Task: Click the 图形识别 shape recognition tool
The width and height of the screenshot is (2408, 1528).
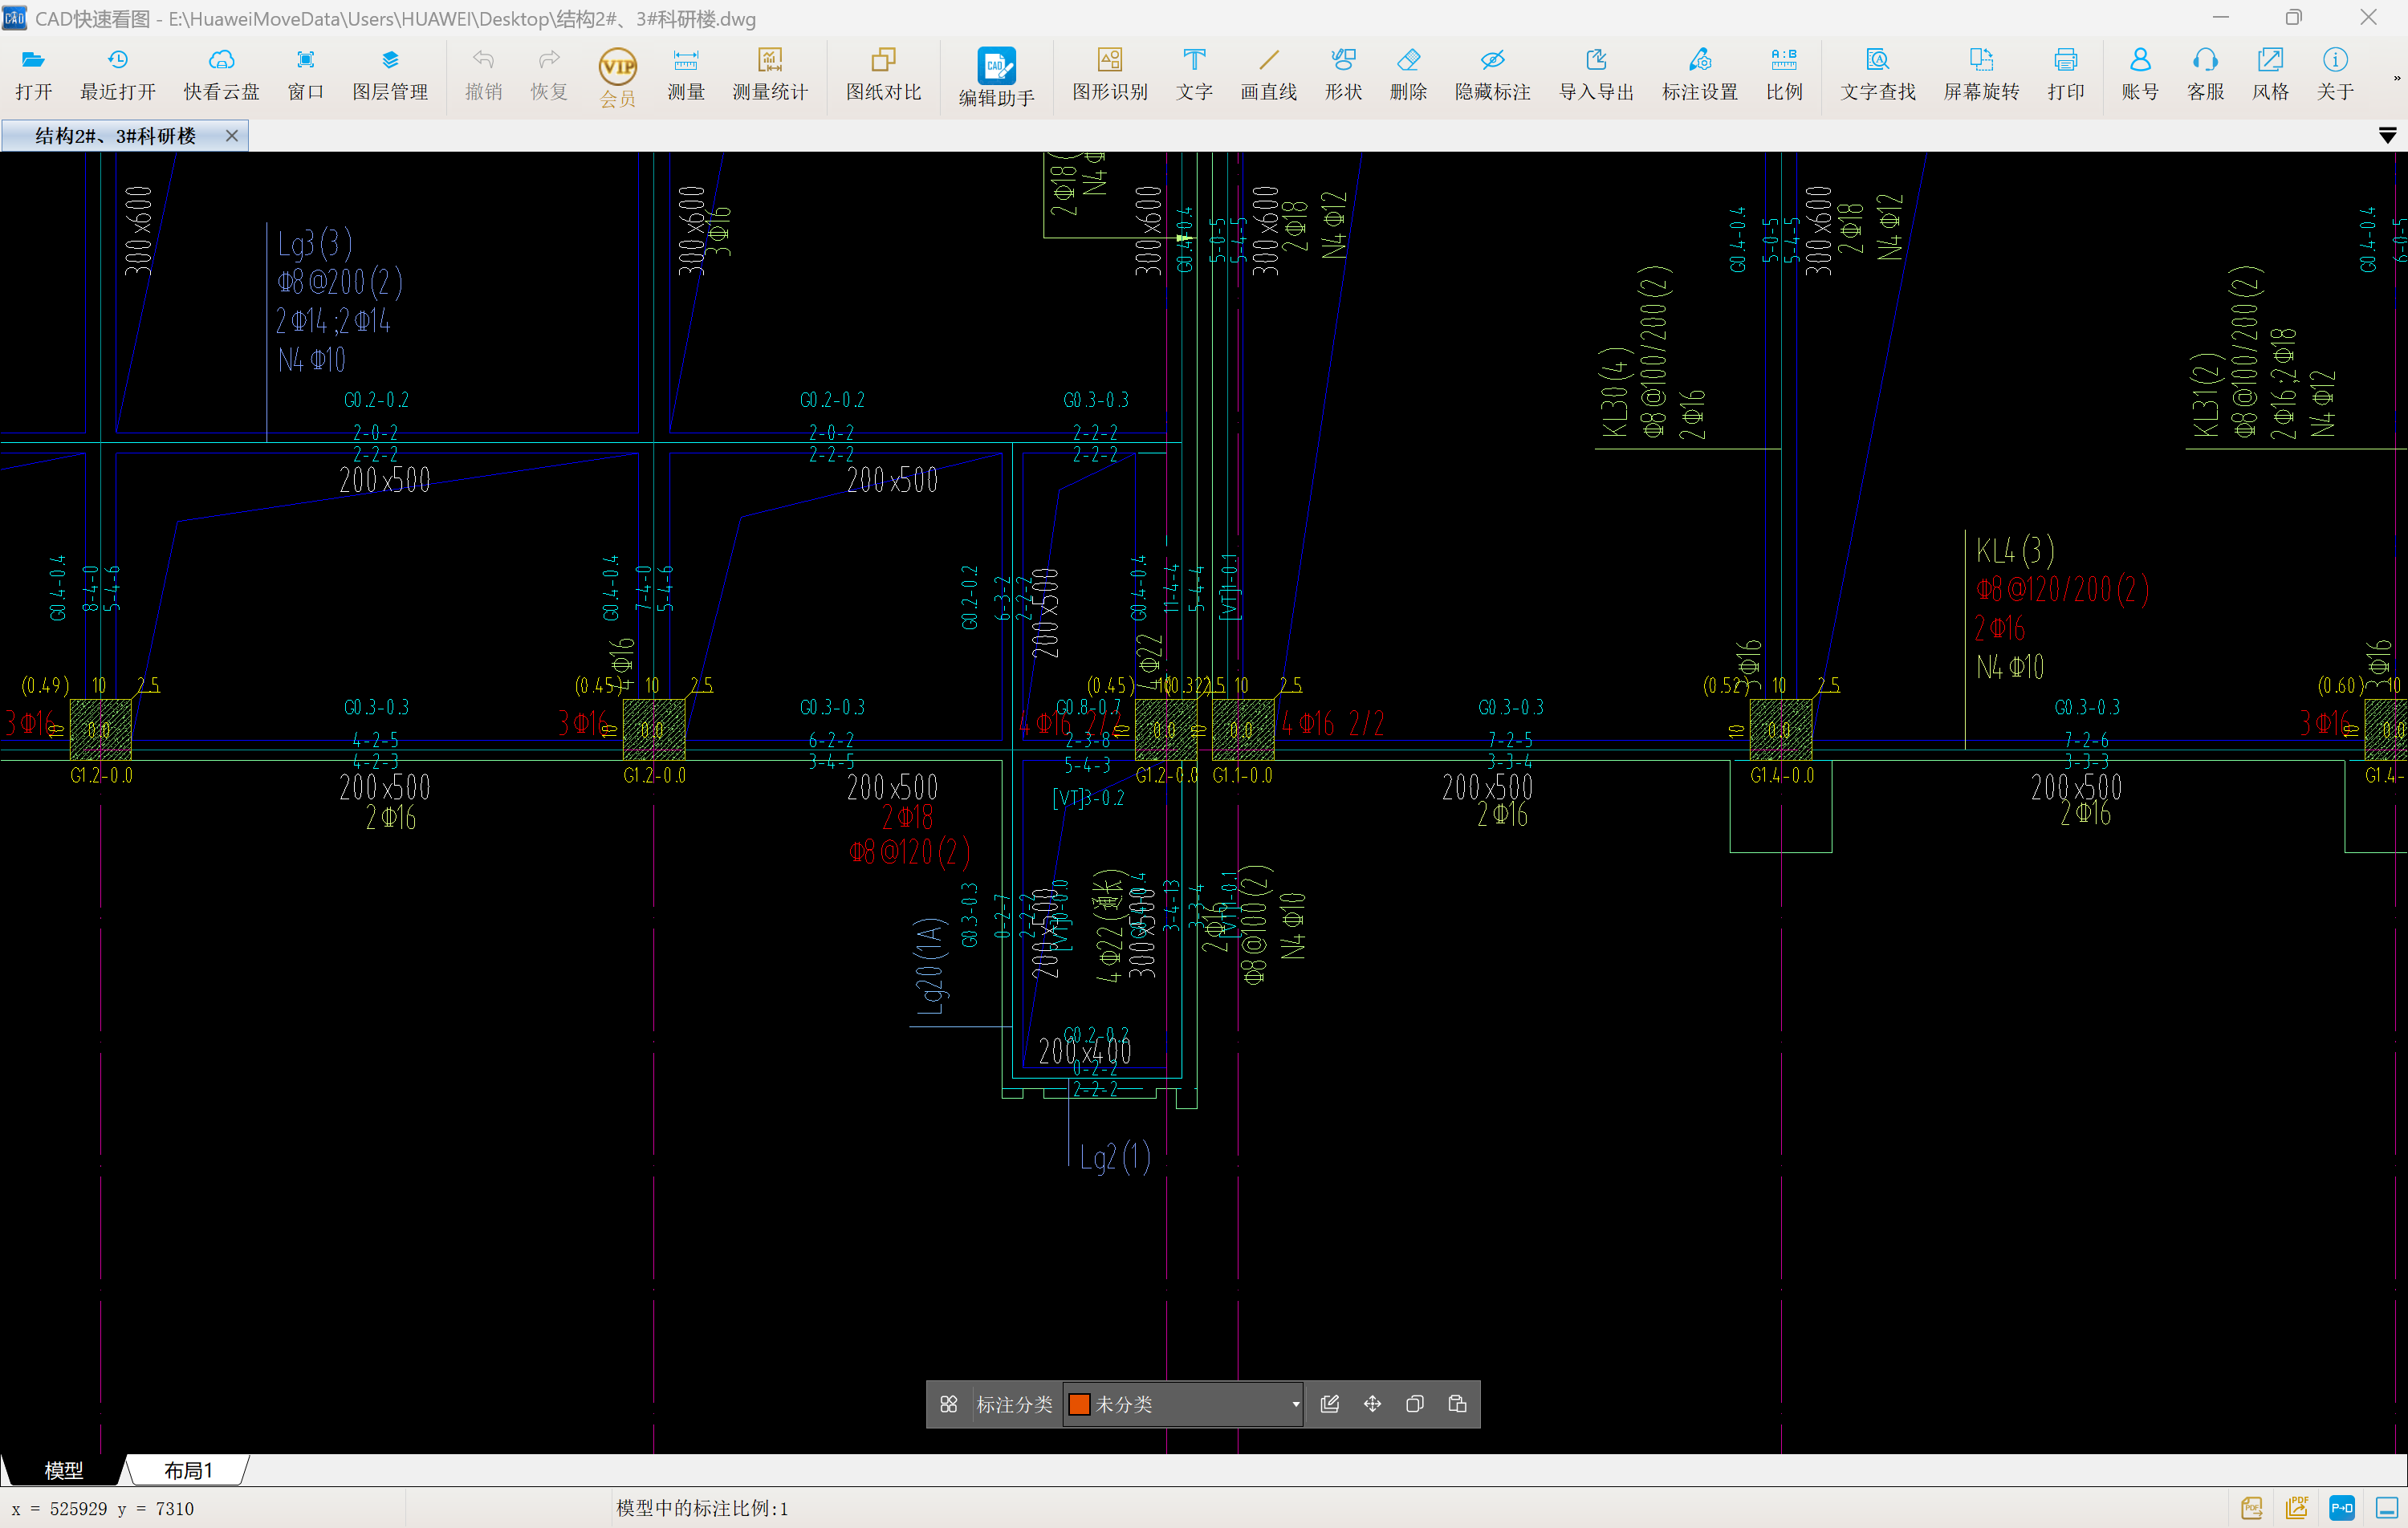Action: [x=1109, y=73]
